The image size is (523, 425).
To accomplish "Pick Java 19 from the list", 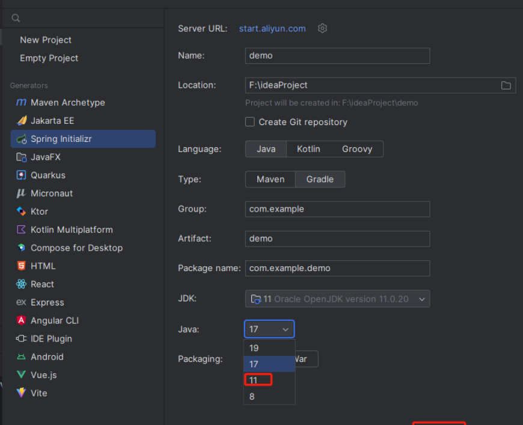I will click(x=269, y=348).
